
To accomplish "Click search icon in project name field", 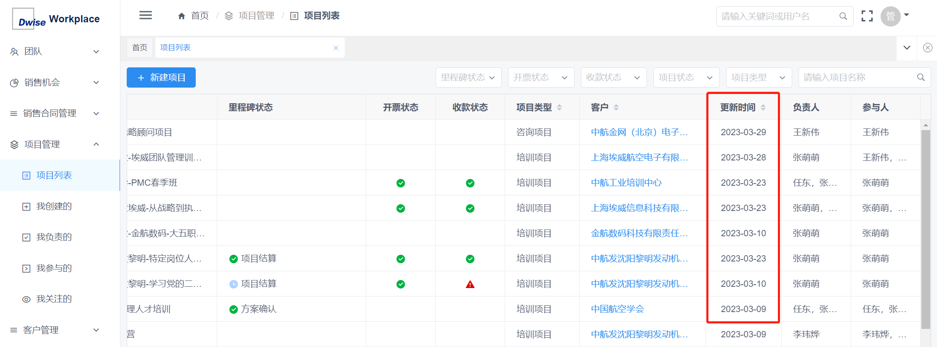I will tap(921, 77).
